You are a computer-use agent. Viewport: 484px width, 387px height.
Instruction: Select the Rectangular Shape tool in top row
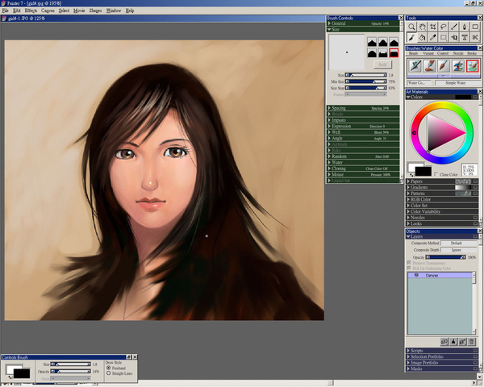(475, 27)
